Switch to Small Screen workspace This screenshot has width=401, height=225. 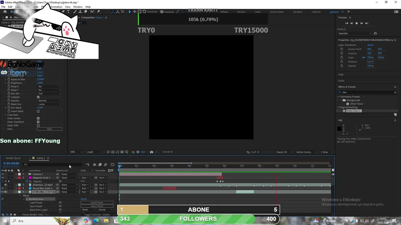point(277,12)
